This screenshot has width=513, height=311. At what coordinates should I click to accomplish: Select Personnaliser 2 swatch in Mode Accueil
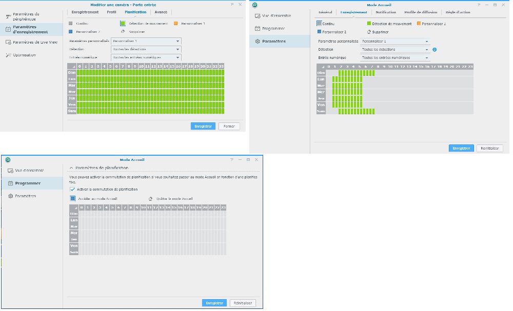[x=319, y=32]
